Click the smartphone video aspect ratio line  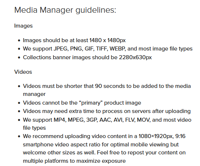[x=101, y=145]
